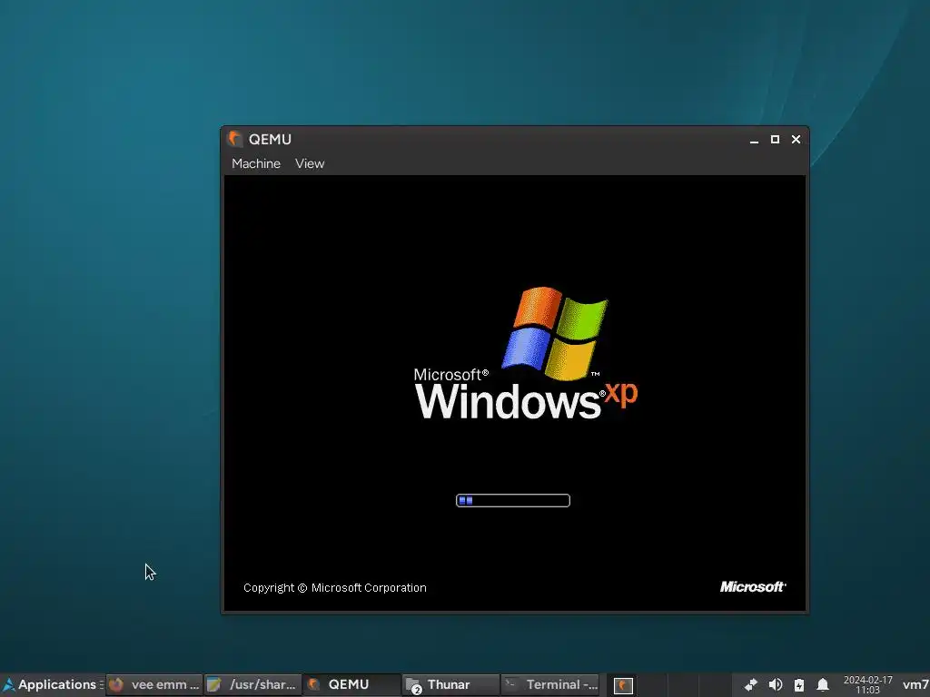Click the vm7 user label in panel
930x697 pixels.
pyautogui.click(x=915, y=685)
